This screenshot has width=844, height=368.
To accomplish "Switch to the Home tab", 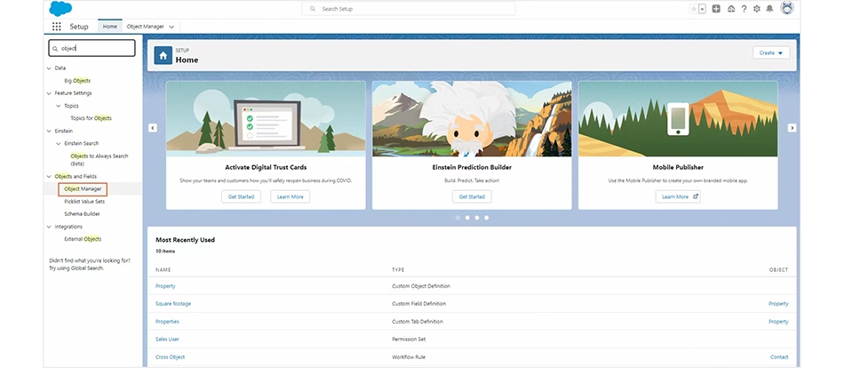I will 110,27.
